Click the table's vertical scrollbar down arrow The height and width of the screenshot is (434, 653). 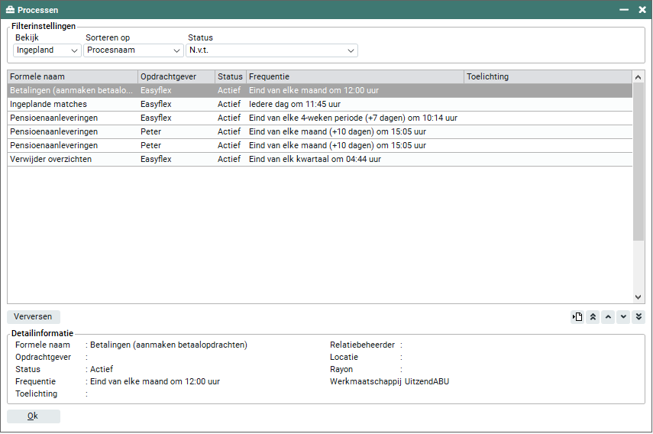tap(638, 297)
